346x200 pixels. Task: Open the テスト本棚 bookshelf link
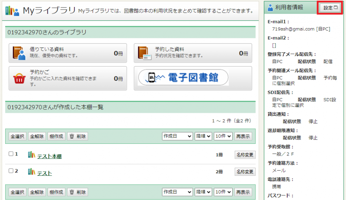[x=49, y=156]
